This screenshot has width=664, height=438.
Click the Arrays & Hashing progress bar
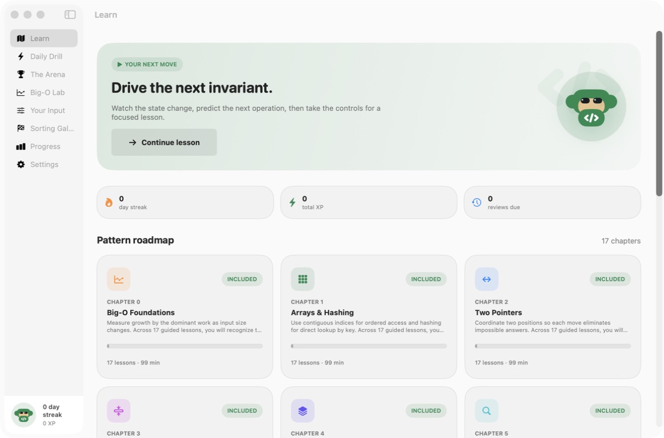click(x=369, y=346)
